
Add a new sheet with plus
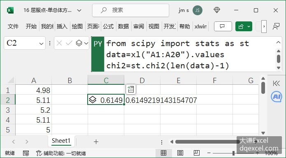[96, 142]
